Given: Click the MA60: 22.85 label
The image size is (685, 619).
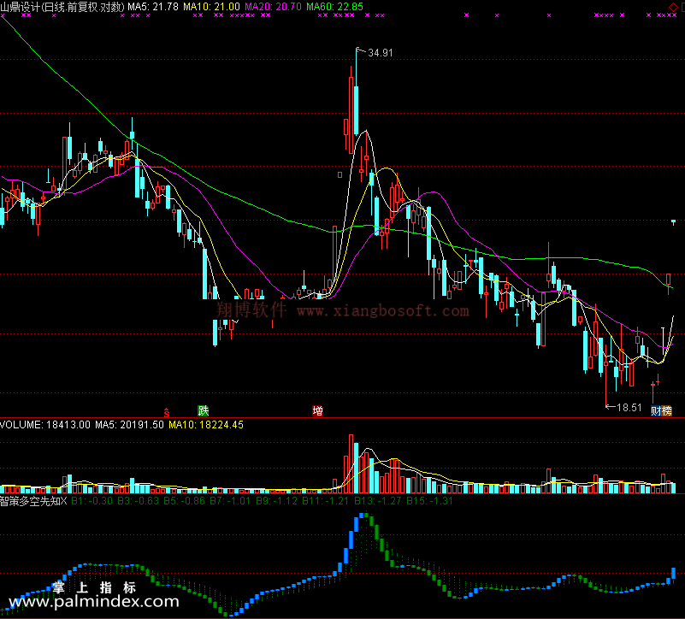Looking at the screenshot, I should click(334, 7).
